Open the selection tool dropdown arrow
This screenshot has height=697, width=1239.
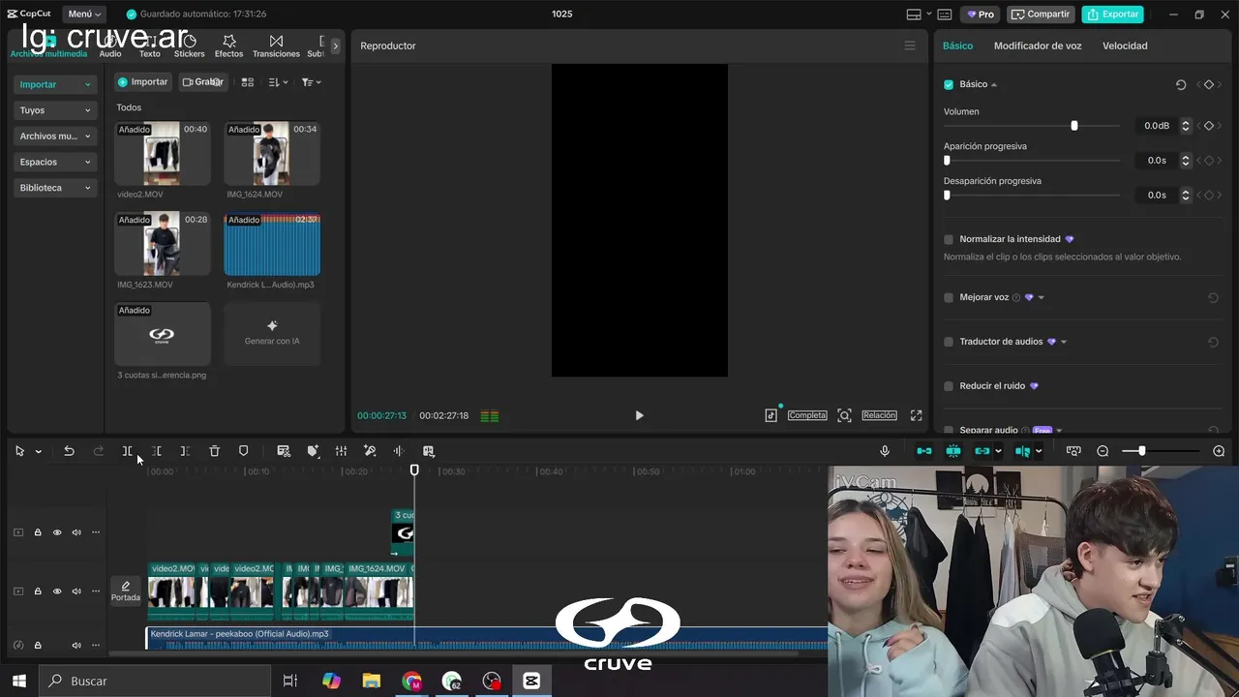coord(38,451)
